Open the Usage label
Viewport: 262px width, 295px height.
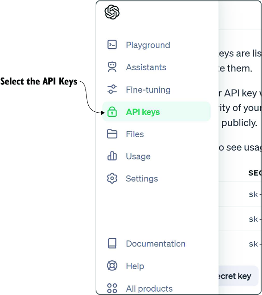[138, 157]
